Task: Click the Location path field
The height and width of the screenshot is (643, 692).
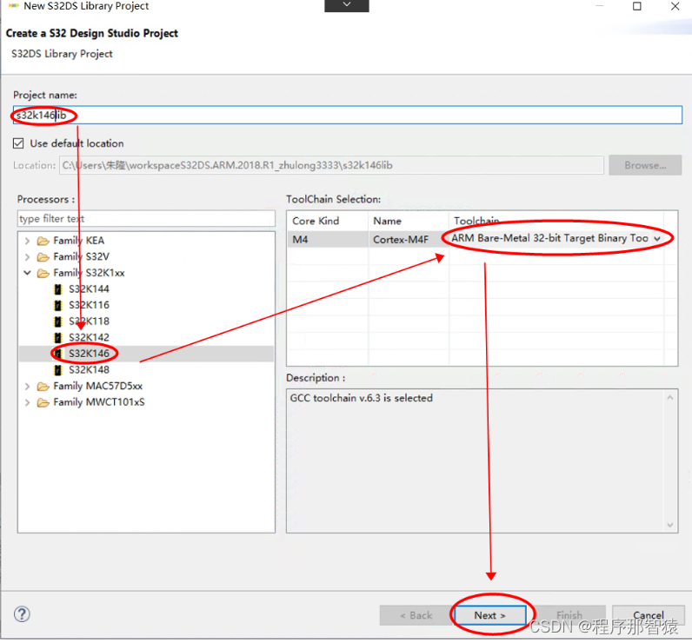Action: [331, 165]
